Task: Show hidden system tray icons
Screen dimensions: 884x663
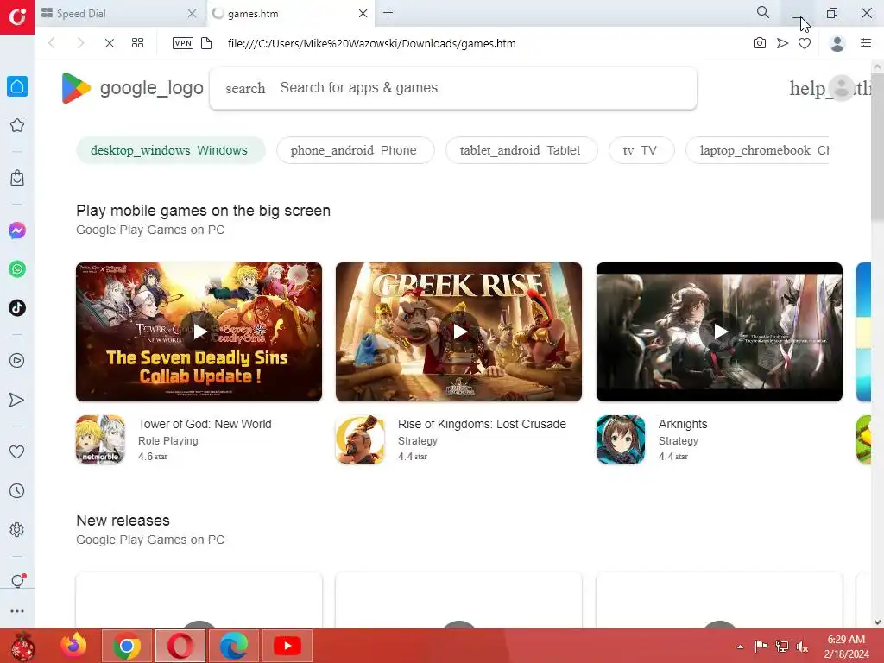Action: (740, 647)
